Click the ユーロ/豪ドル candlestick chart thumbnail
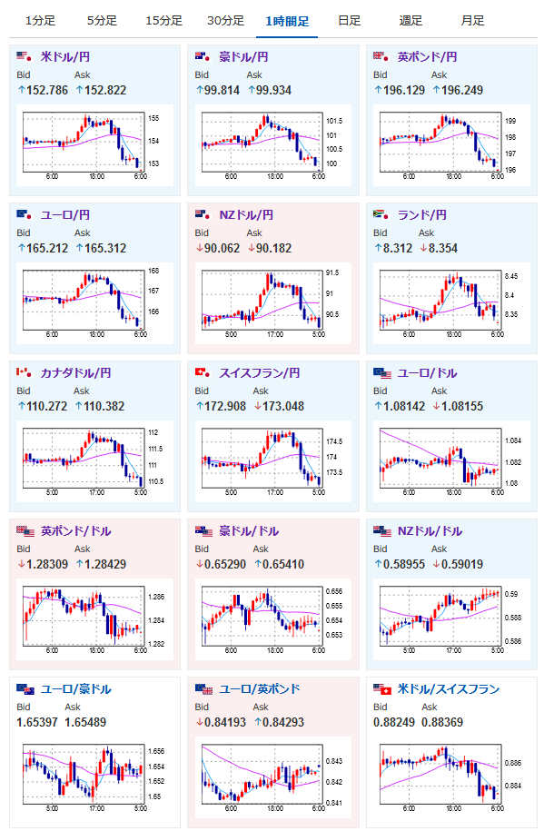The width and height of the screenshot is (544, 831). pos(94,777)
